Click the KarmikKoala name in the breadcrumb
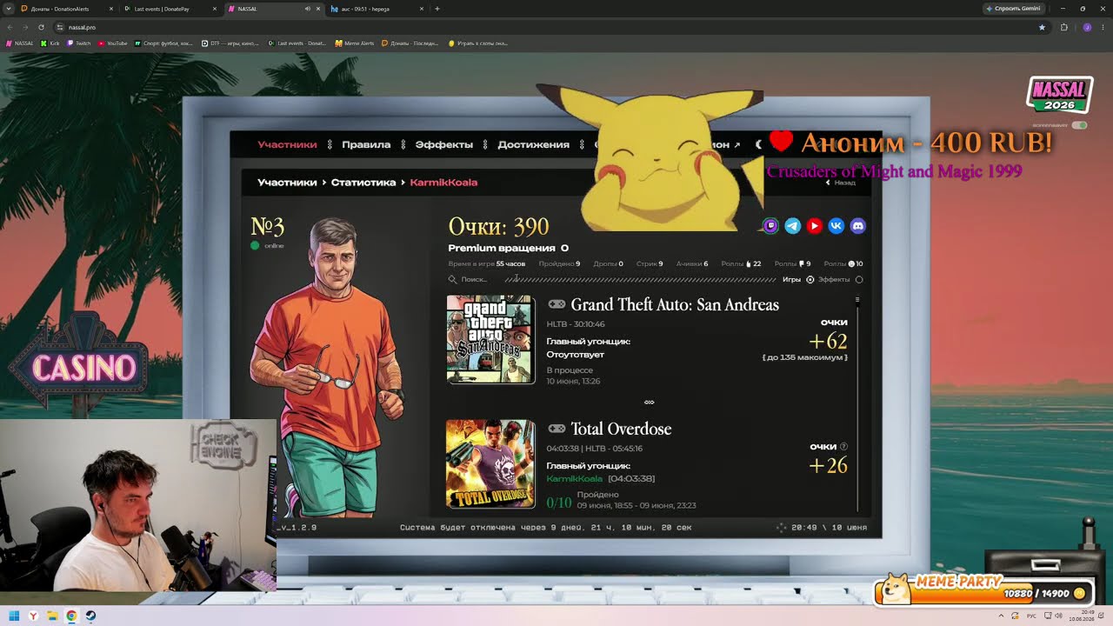 click(x=443, y=183)
